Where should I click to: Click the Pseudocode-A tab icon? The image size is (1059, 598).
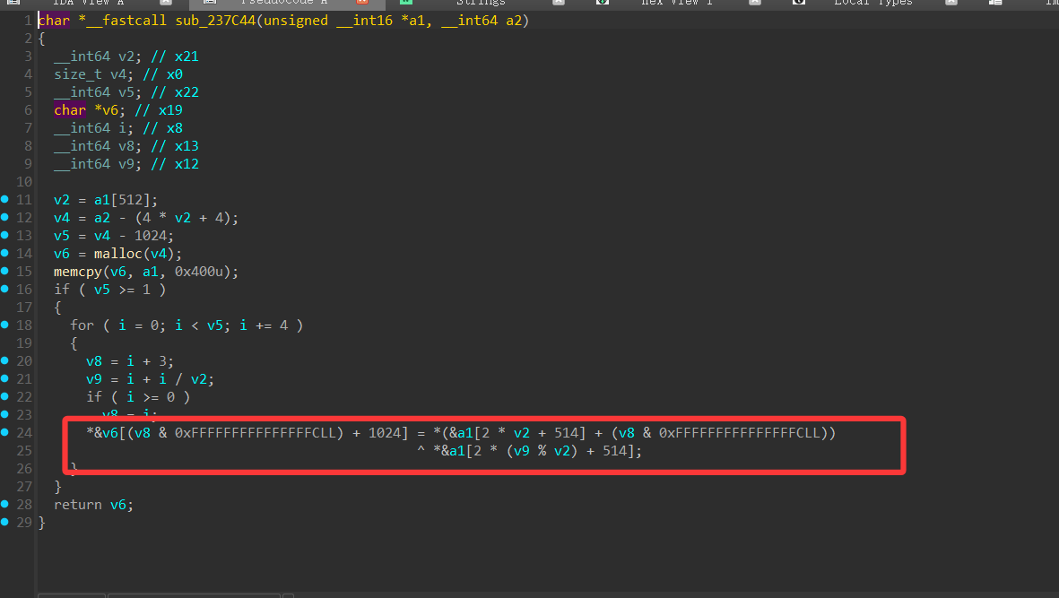(x=210, y=3)
